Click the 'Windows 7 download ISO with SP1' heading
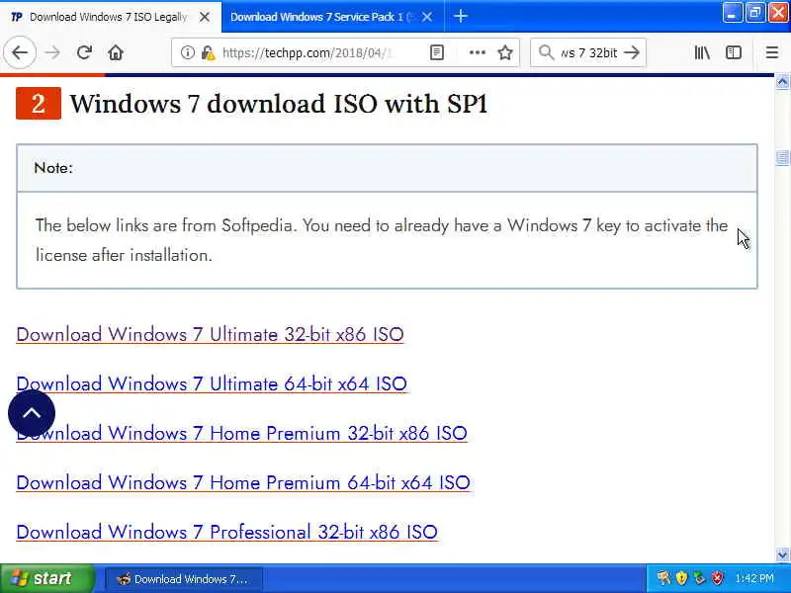Screen dimensions: 791x593 click(x=279, y=104)
